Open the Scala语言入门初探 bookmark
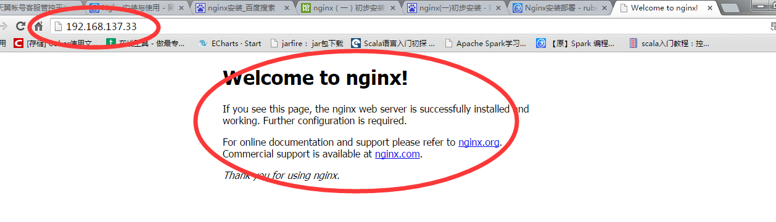Screen dimensions: 776x222 click(393, 44)
